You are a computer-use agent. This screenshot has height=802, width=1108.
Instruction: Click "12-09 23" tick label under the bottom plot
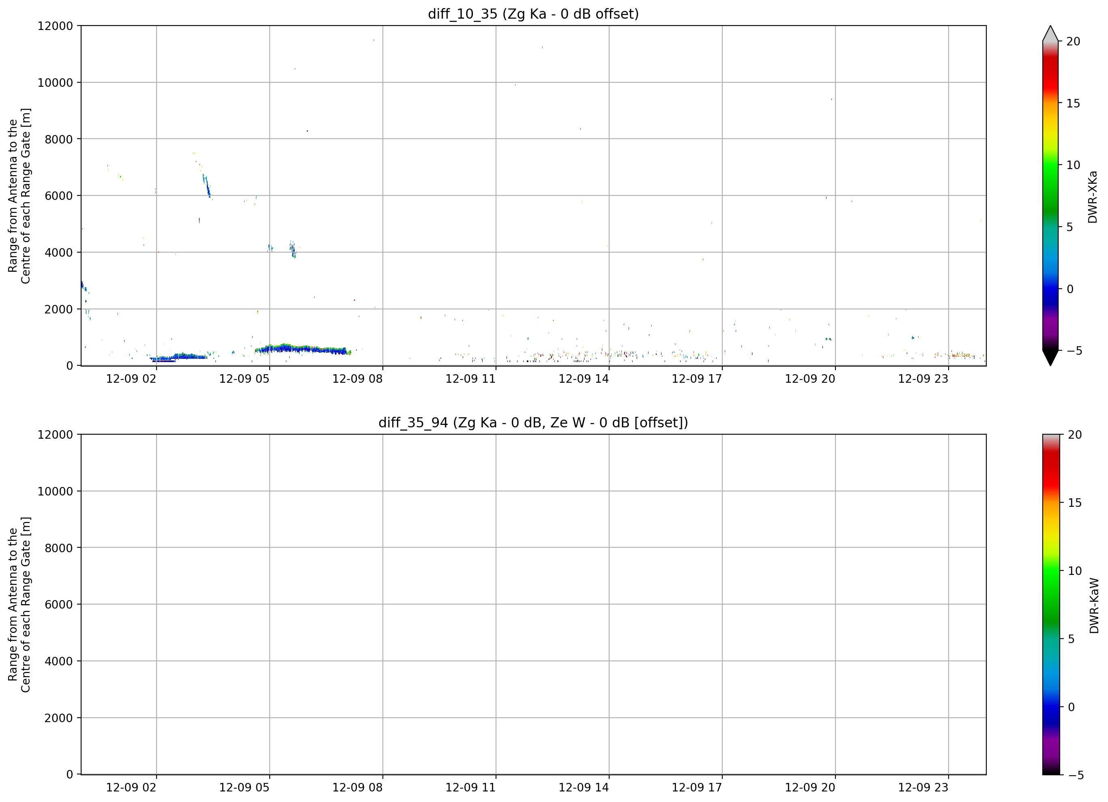(923, 788)
